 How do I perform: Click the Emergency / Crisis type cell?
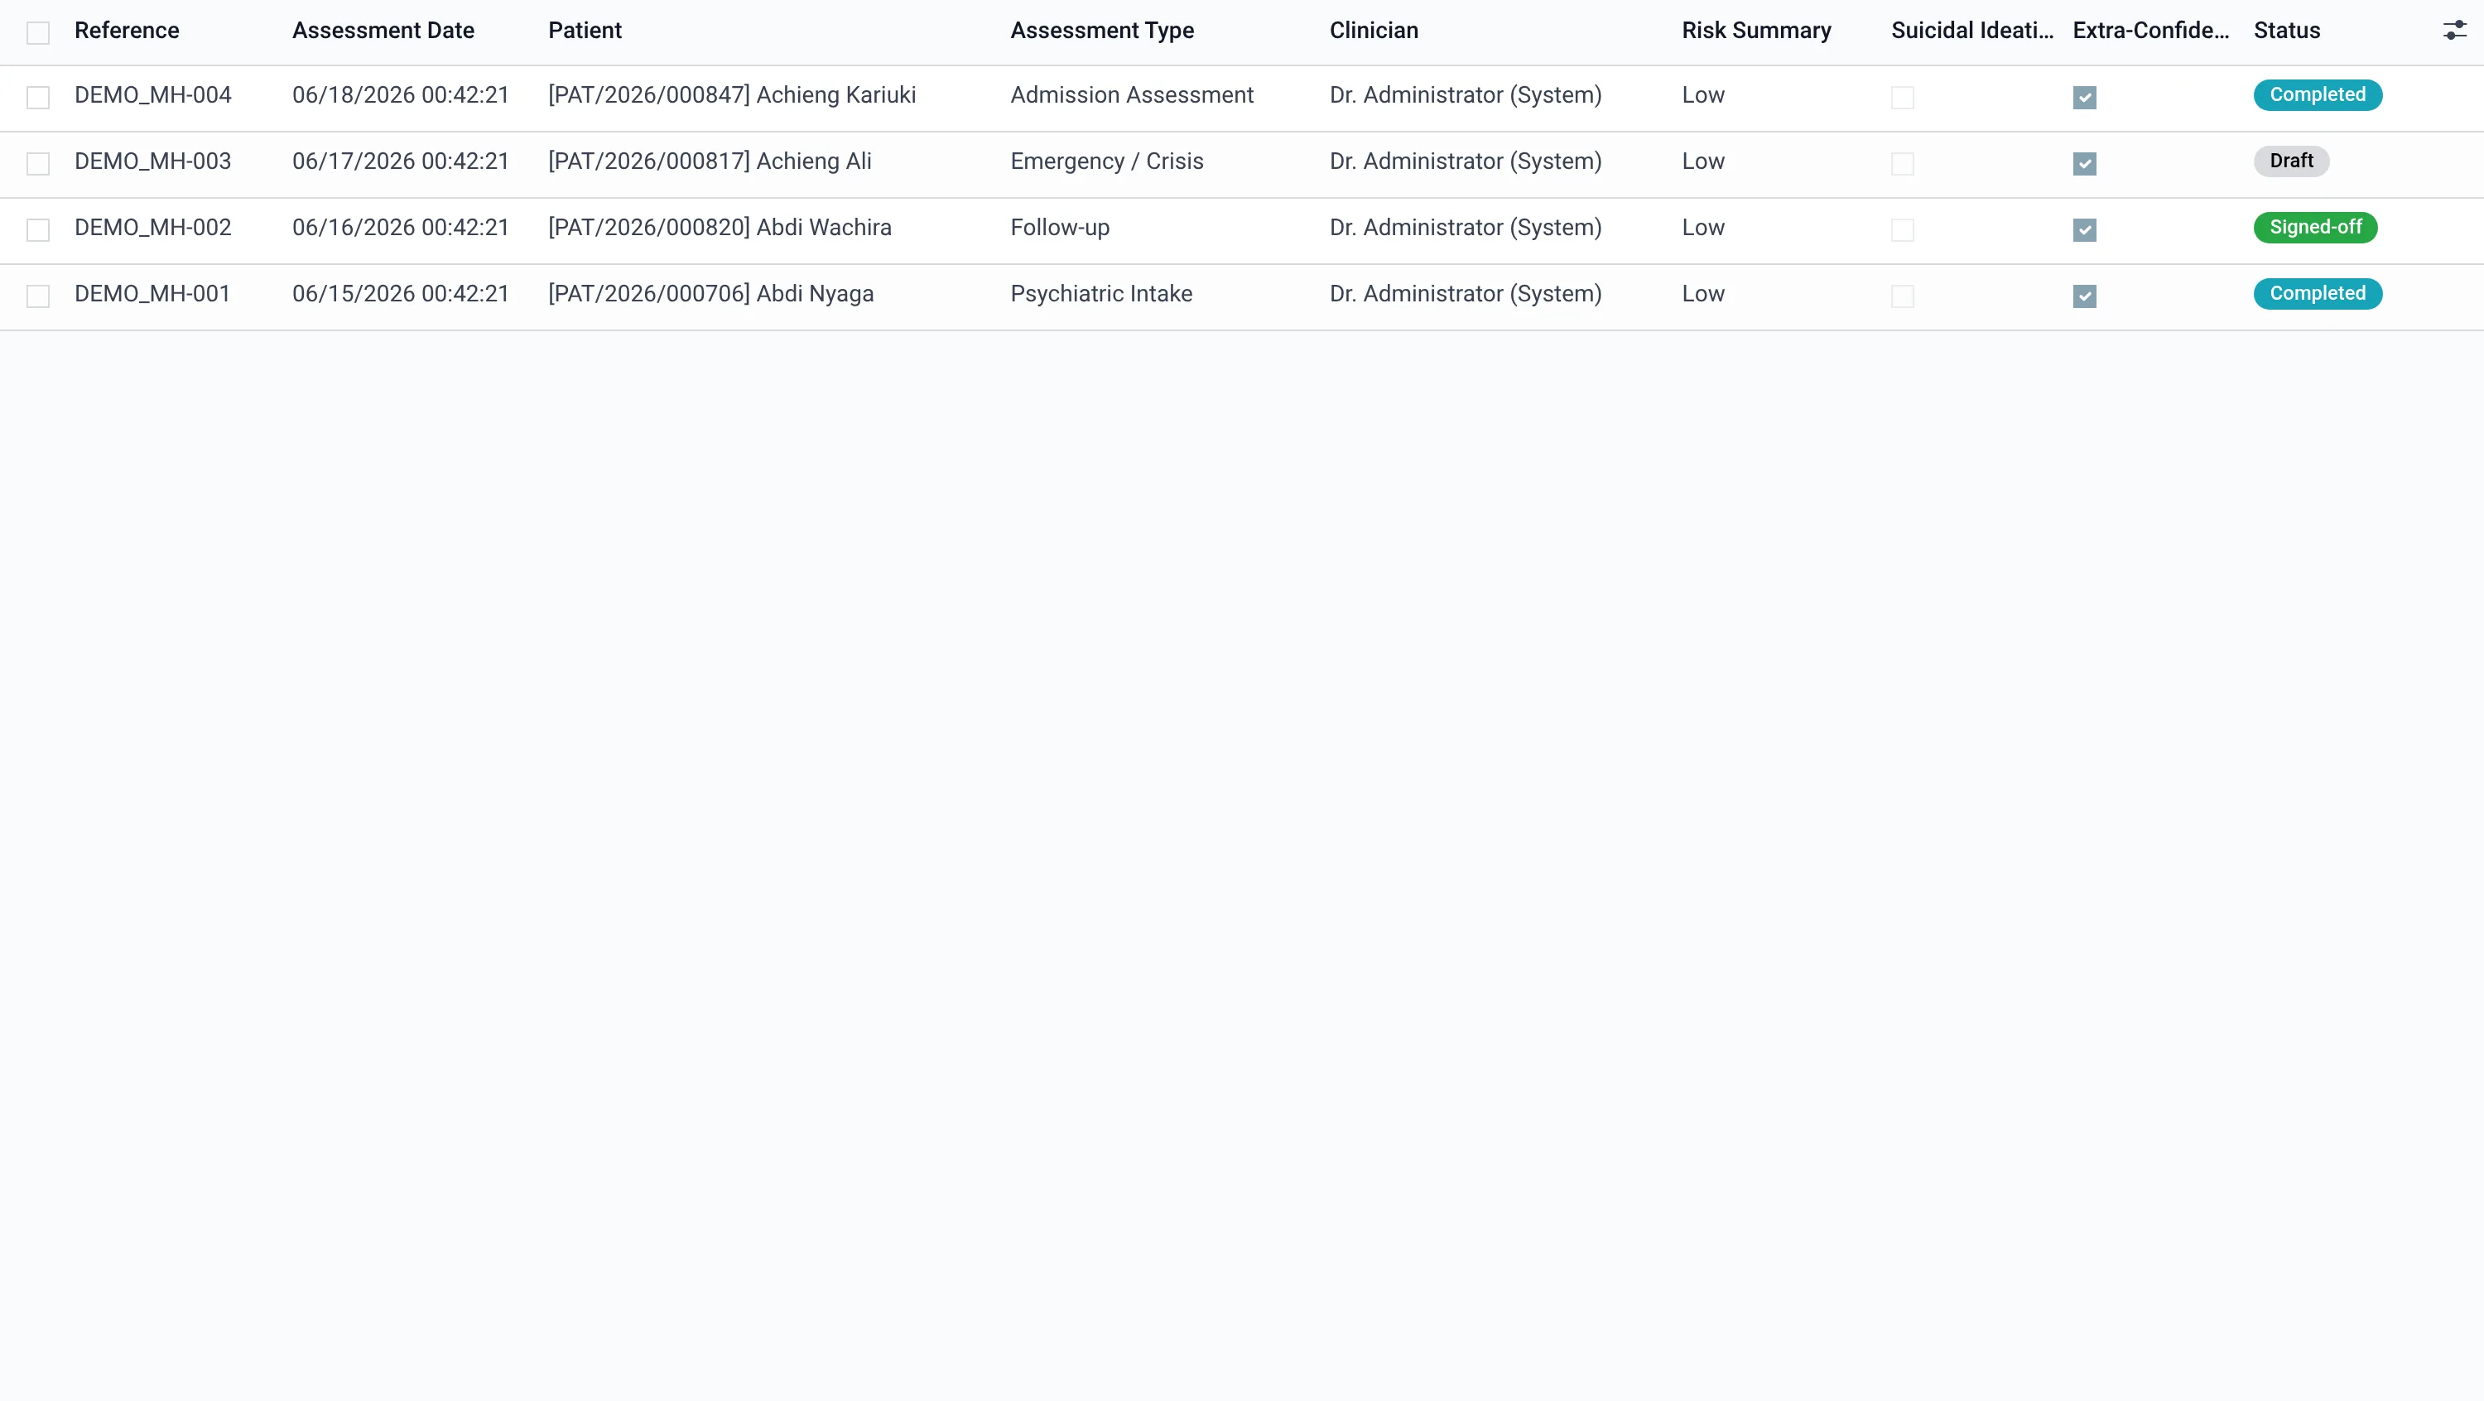point(1107,161)
